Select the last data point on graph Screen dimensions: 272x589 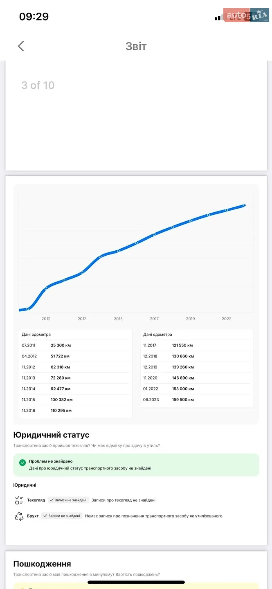point(245,205)
